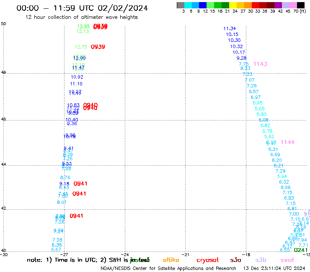The width and height of the screenshot is (310, 272).
Task: Click the wave height value 7.94
Action: 302,240
